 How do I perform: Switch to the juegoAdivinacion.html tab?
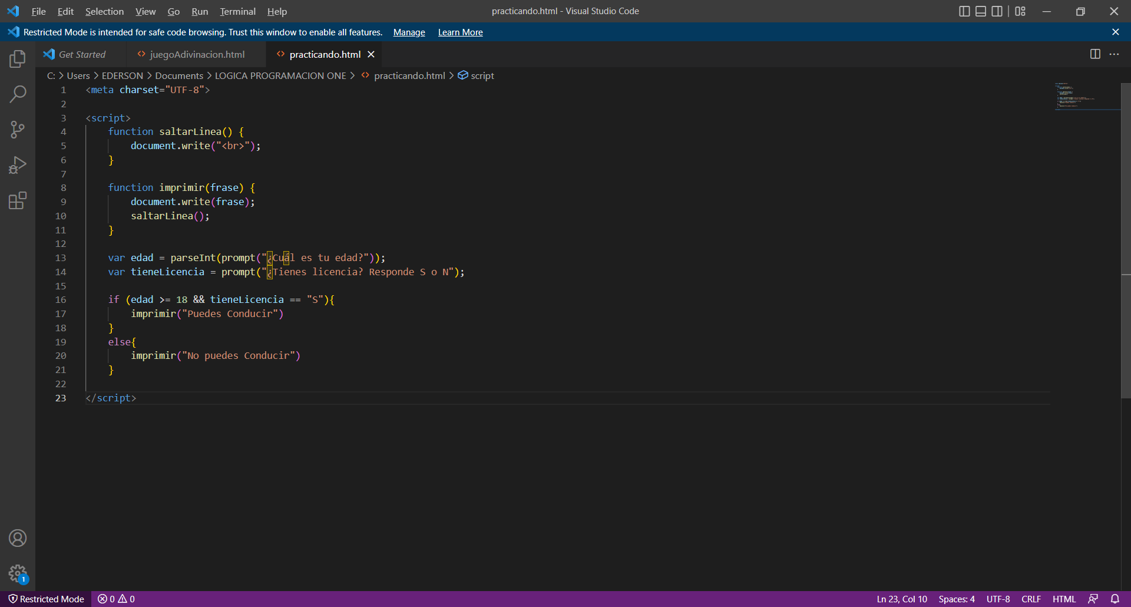tap(197, 54)
